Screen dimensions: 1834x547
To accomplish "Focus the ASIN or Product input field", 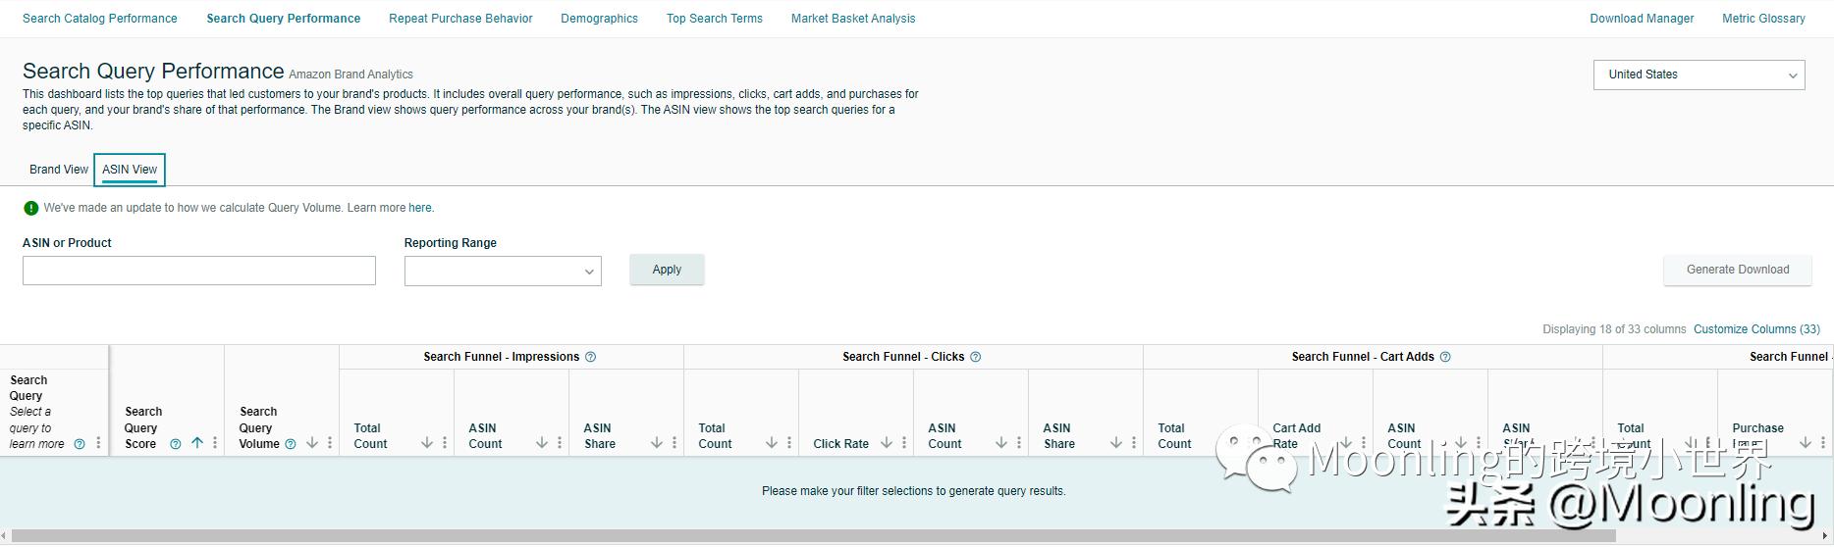I will pos(199,271).
